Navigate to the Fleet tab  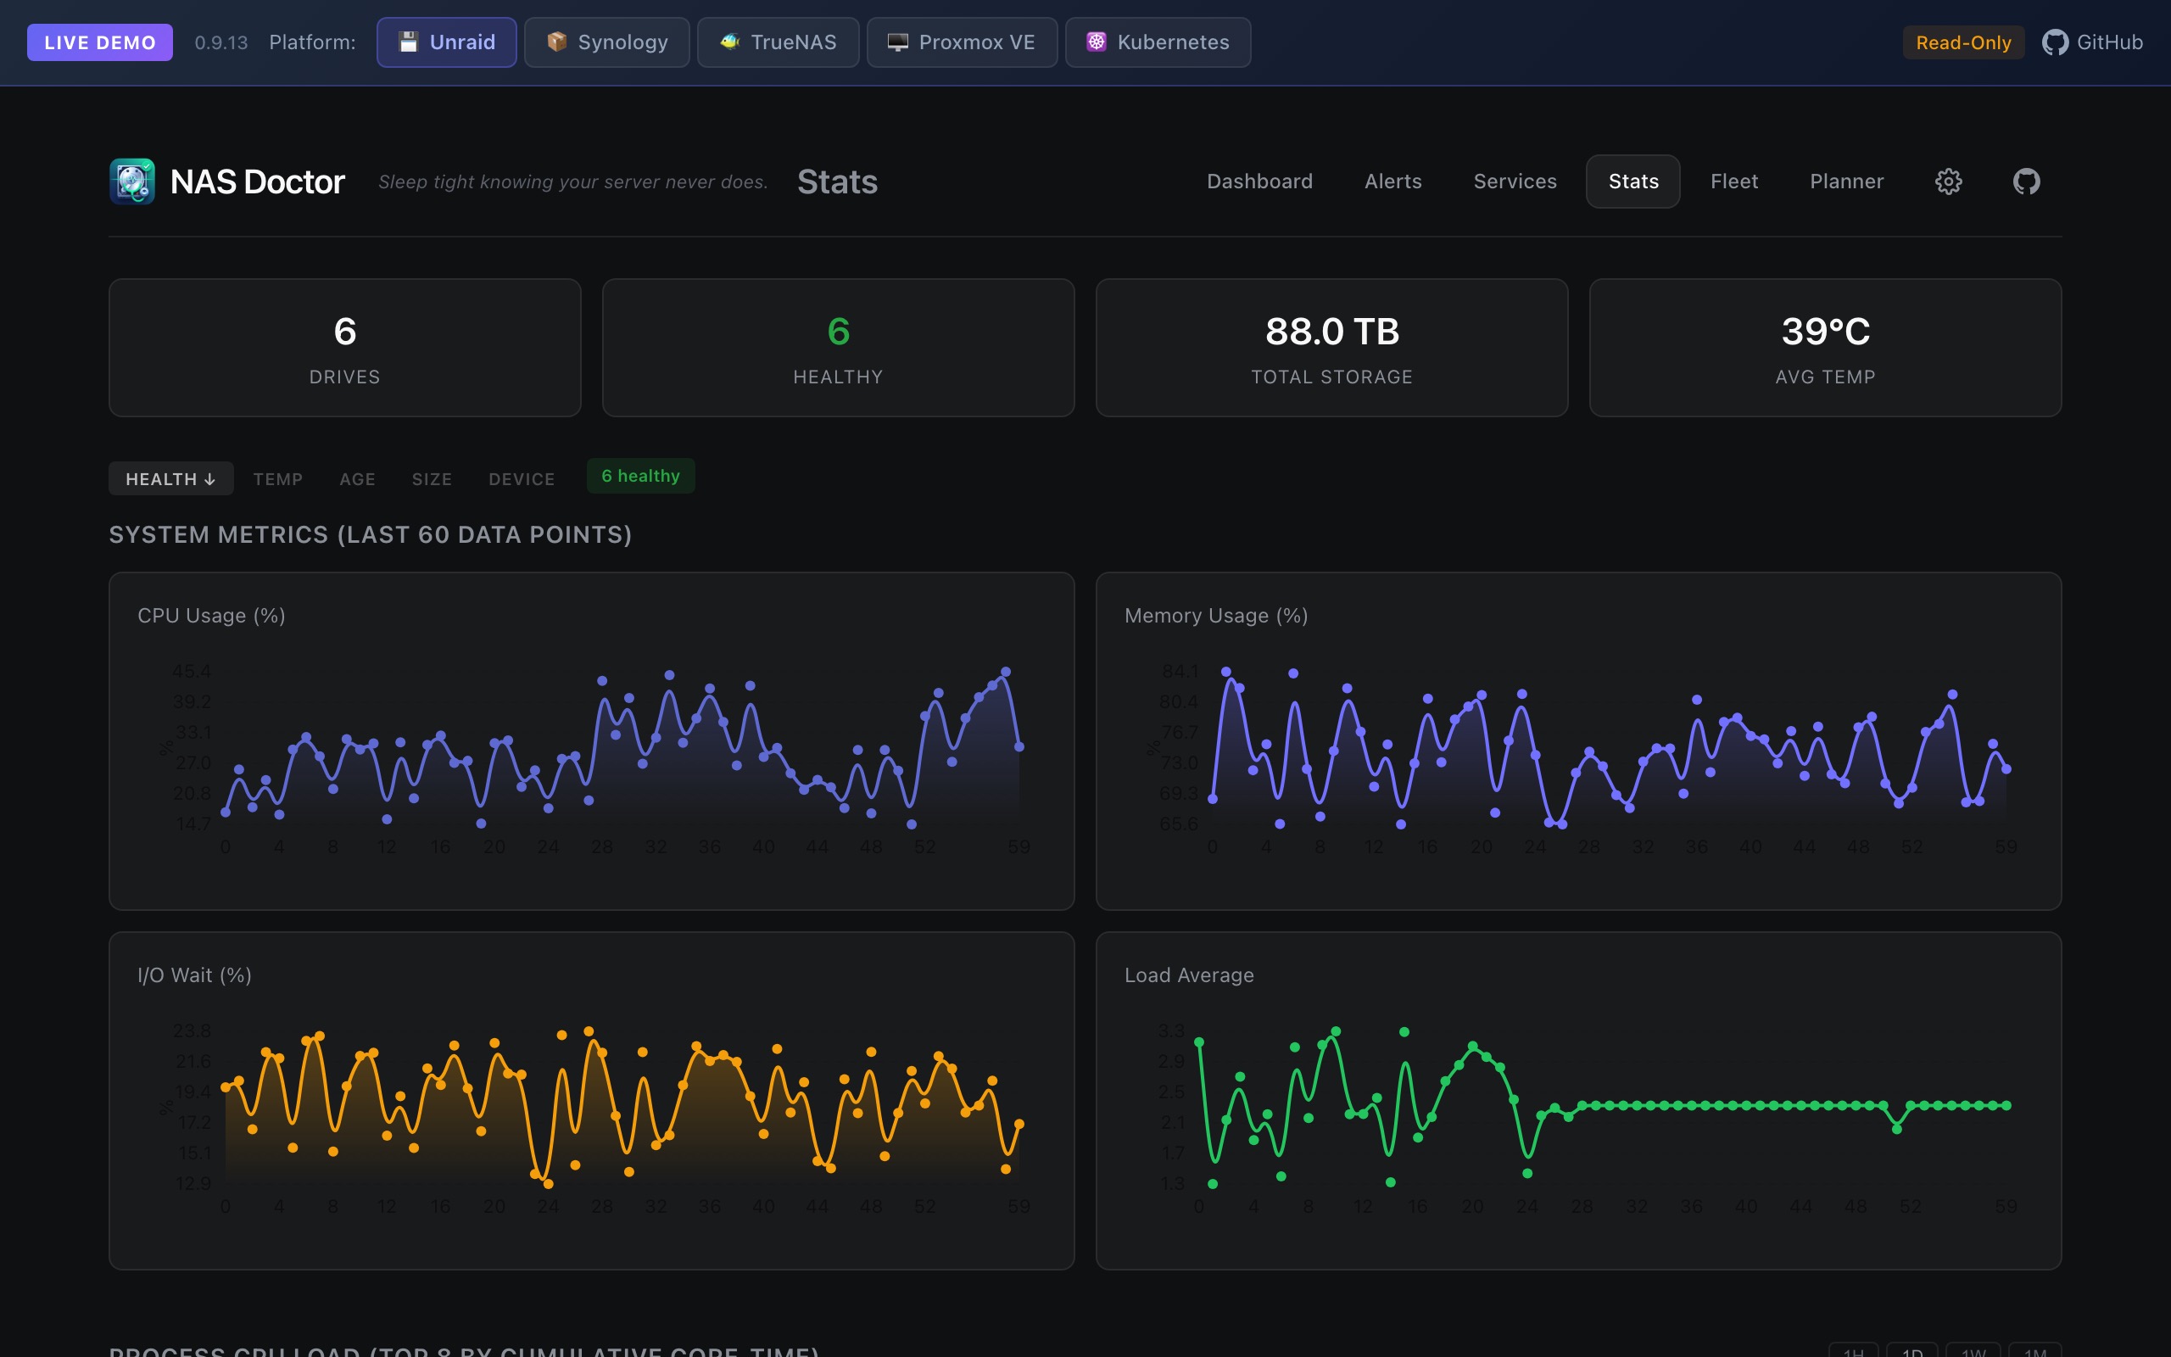coord(1733,181)
